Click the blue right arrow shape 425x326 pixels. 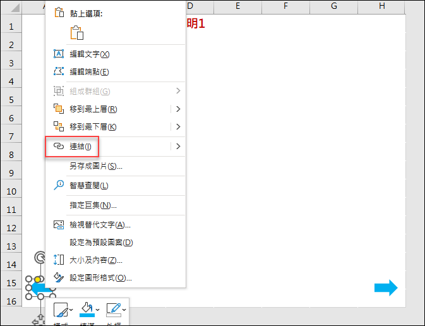386,287
